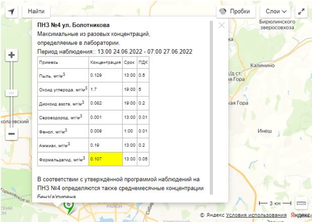Click the yellow highlighted 0.107 cell
This screenshot has height=222, width=312.
pos(105,159)
